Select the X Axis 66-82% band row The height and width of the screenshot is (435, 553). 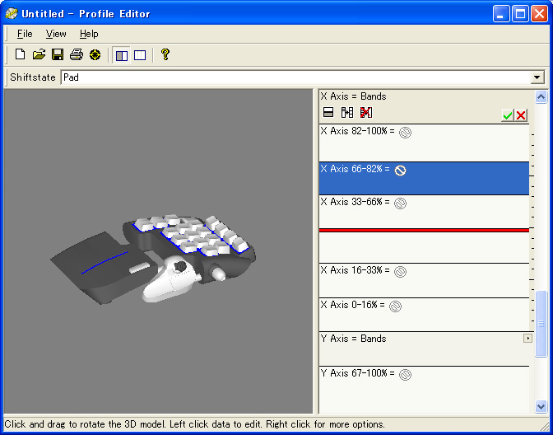424,179
